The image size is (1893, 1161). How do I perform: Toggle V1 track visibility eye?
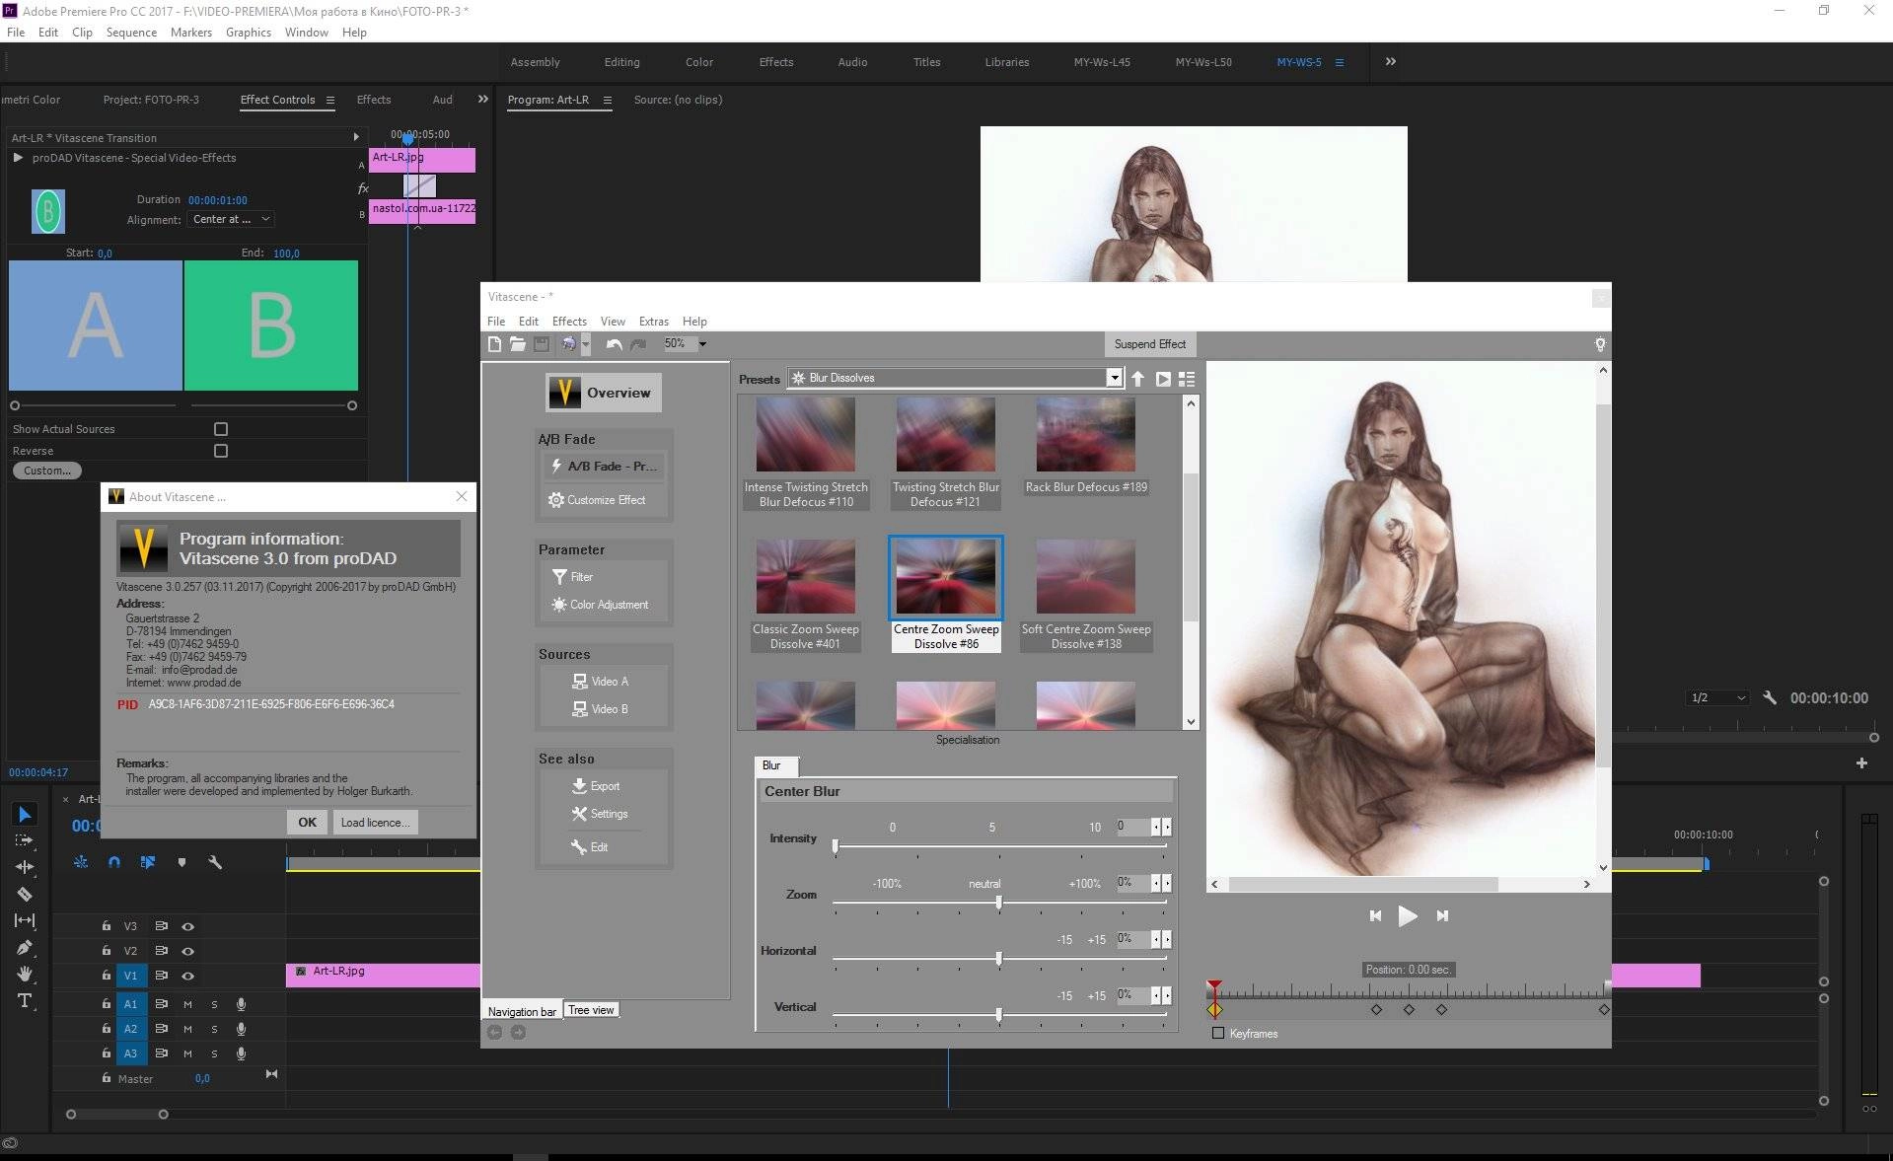pyautogui.click(x=187, y=976)
